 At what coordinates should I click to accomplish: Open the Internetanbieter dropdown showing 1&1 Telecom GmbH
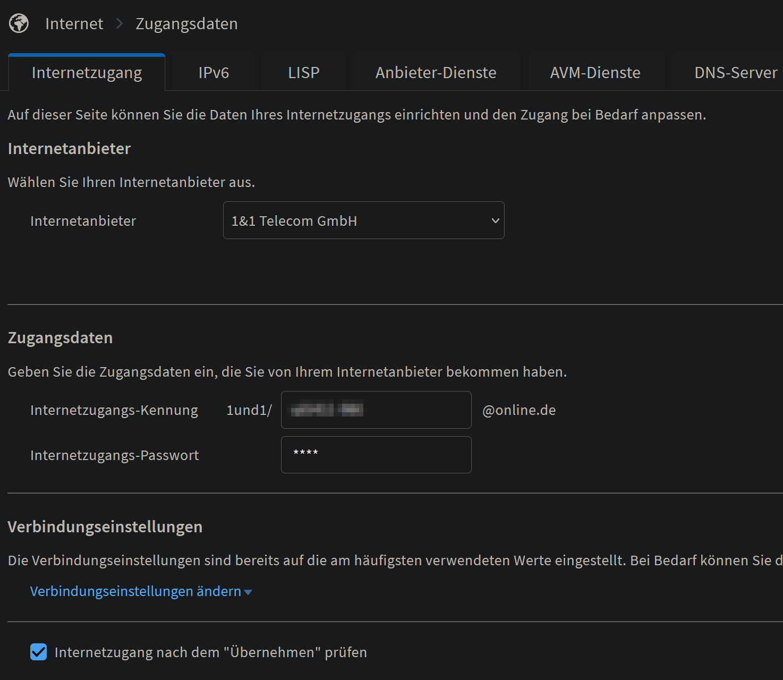(x=363, y=220)
